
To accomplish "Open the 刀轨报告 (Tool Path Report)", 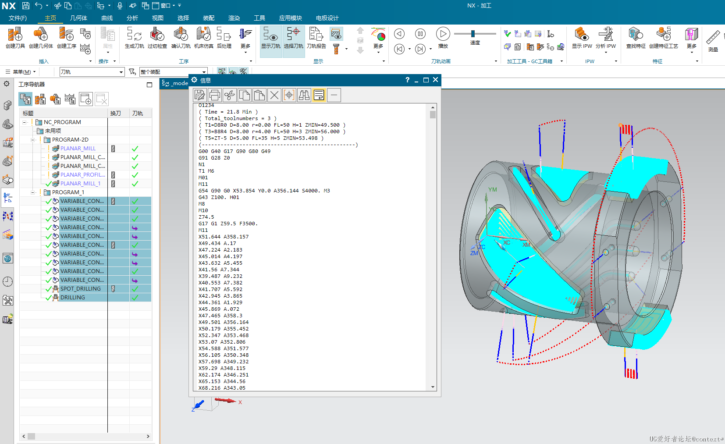I will click(316, 37).
